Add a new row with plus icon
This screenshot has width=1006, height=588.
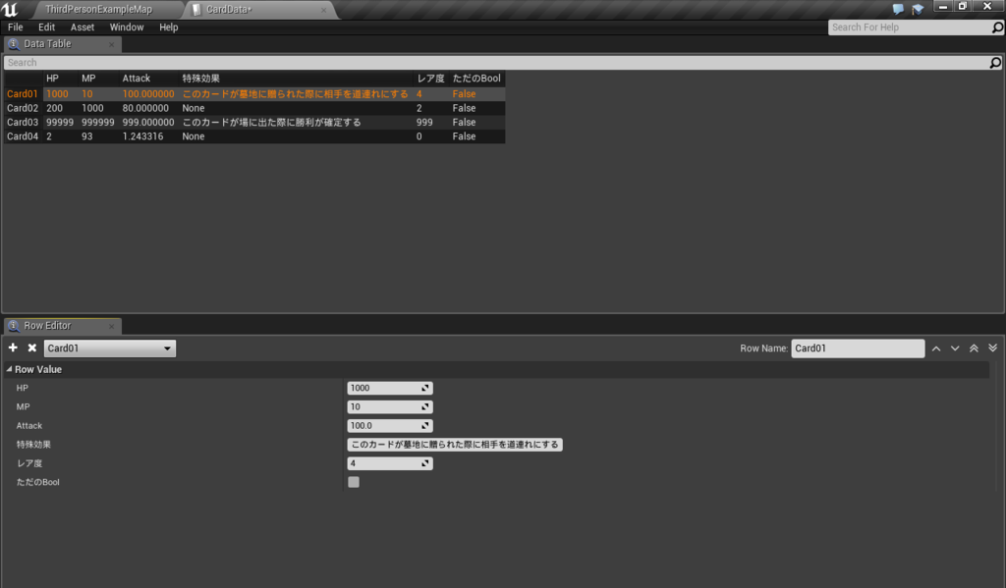point(13,347)
